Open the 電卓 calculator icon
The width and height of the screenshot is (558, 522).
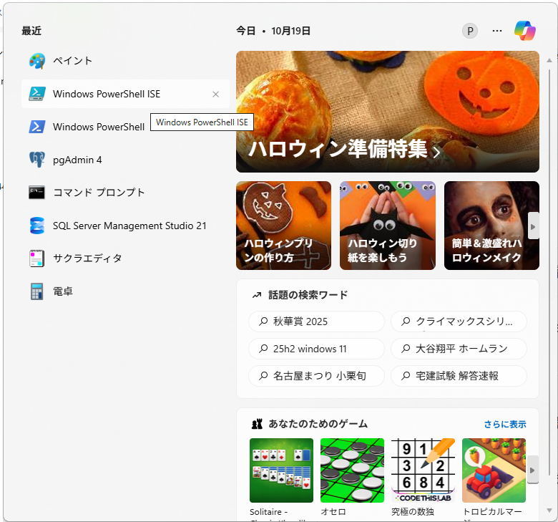tap(37, 291)
